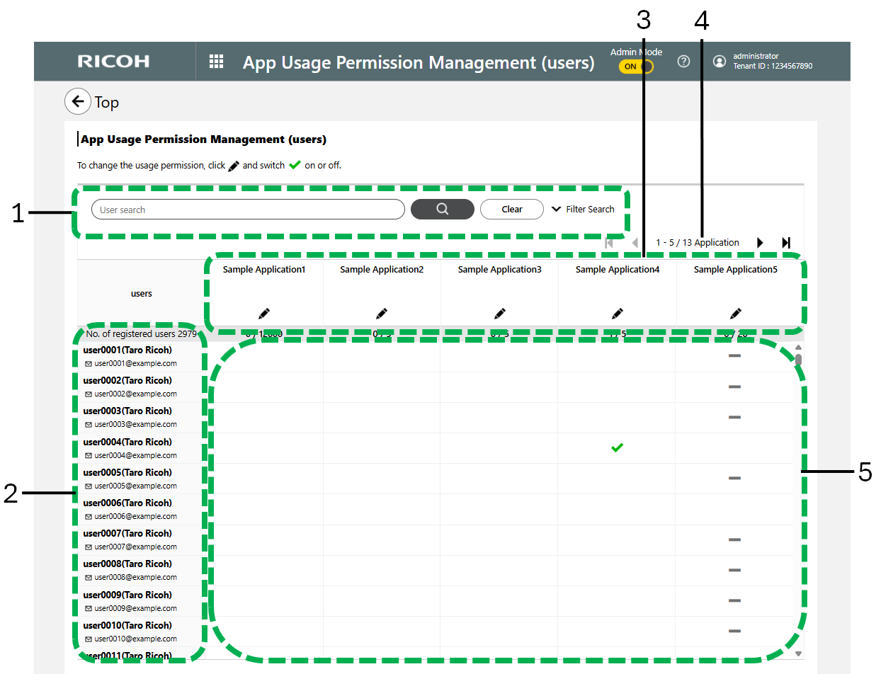Click the administrator account icon
Viewport: 876px width, 674px height.
click(719, 62)
